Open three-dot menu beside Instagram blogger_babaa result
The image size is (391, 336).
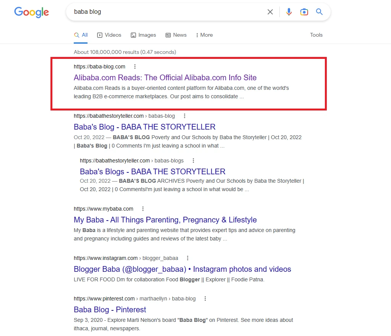188,258
